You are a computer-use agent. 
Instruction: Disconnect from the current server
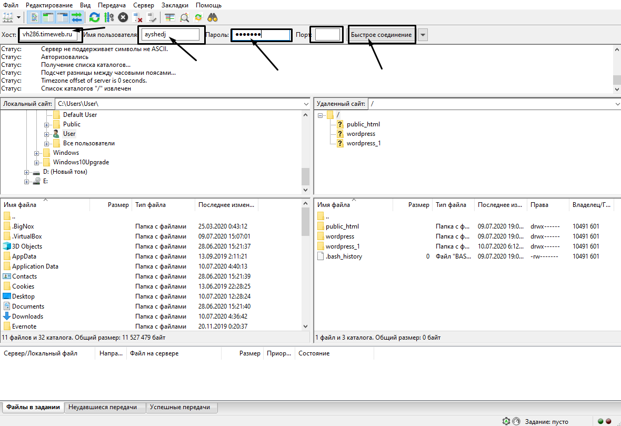[x=136, y=17]
